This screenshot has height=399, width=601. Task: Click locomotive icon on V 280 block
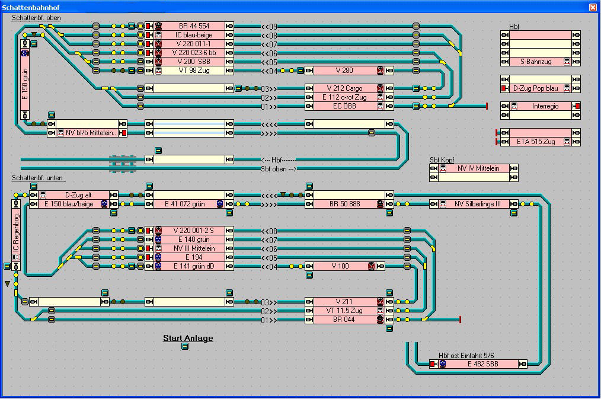(x=379, y=71)
